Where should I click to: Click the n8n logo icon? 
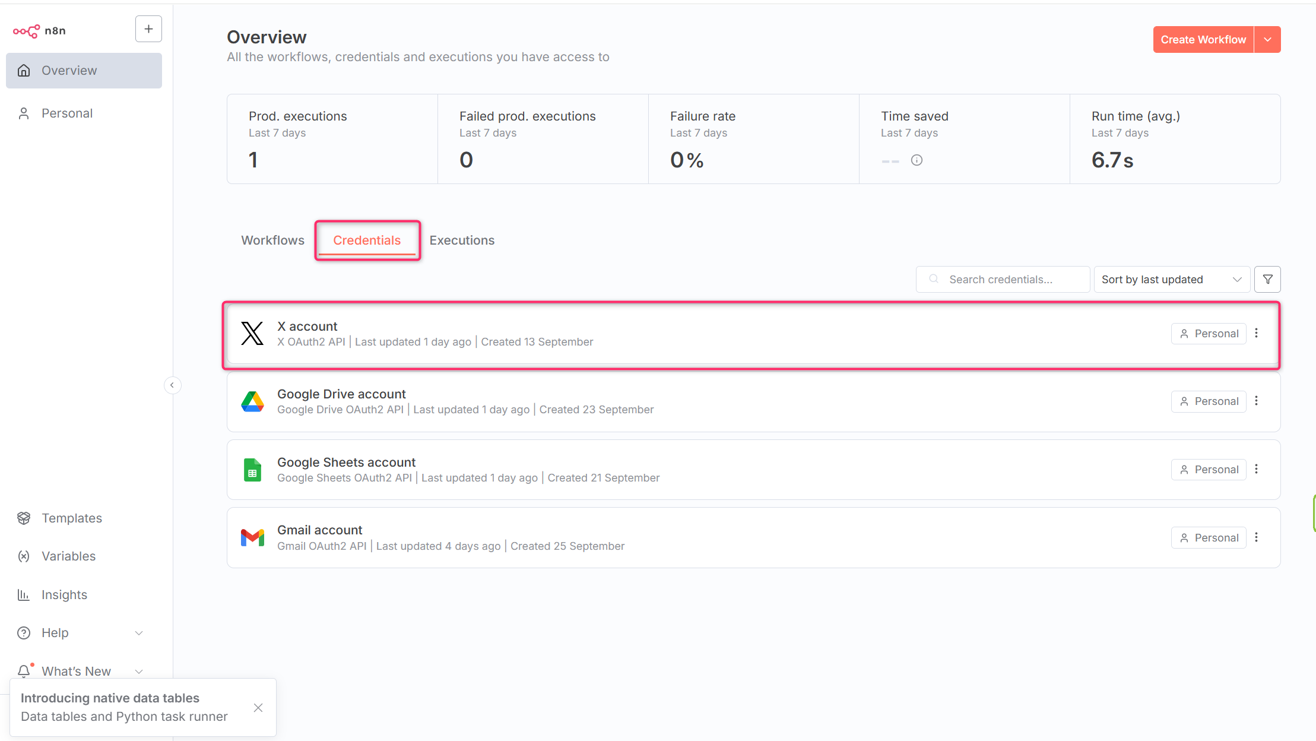[27, 31]
